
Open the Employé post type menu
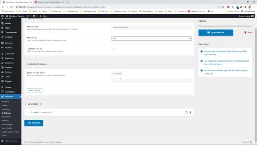8,37
